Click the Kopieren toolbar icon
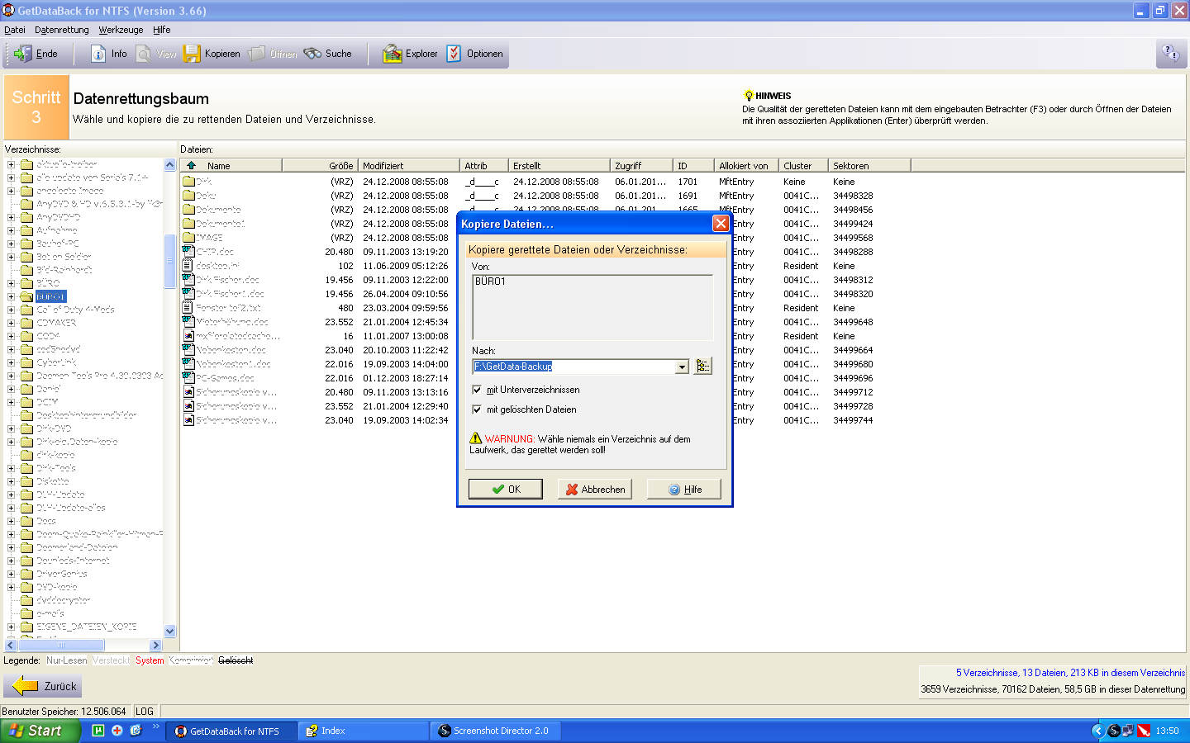This screenshot has width=1190, height=743. tap(192, 54)
